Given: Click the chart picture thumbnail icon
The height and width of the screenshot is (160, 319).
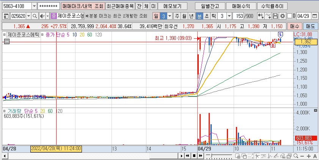Looking at the screenshot, I should click(289, 156).
